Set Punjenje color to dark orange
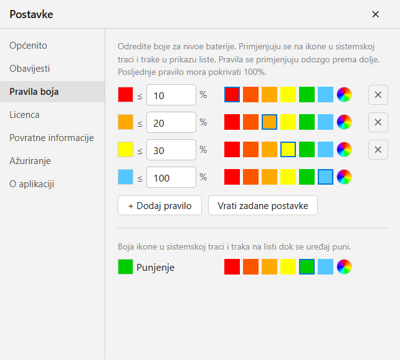Viewport: 400px width, 360px height. (250, 267)
